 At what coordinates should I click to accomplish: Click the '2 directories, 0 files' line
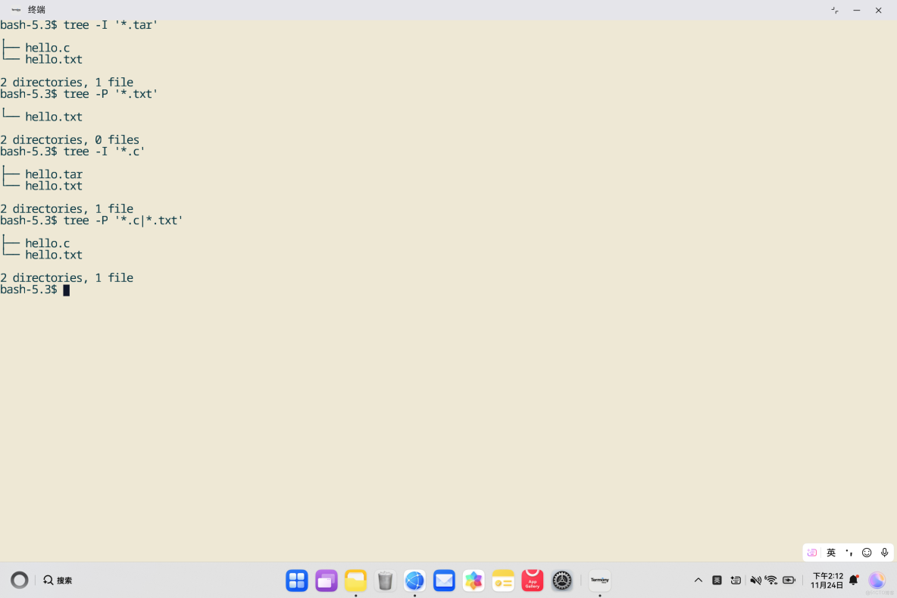coord(70,139)
